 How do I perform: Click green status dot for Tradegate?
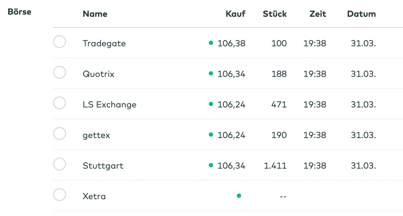tap(211, 43)
